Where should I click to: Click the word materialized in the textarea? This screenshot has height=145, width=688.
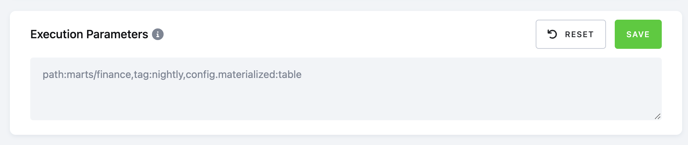click(247, 75)
